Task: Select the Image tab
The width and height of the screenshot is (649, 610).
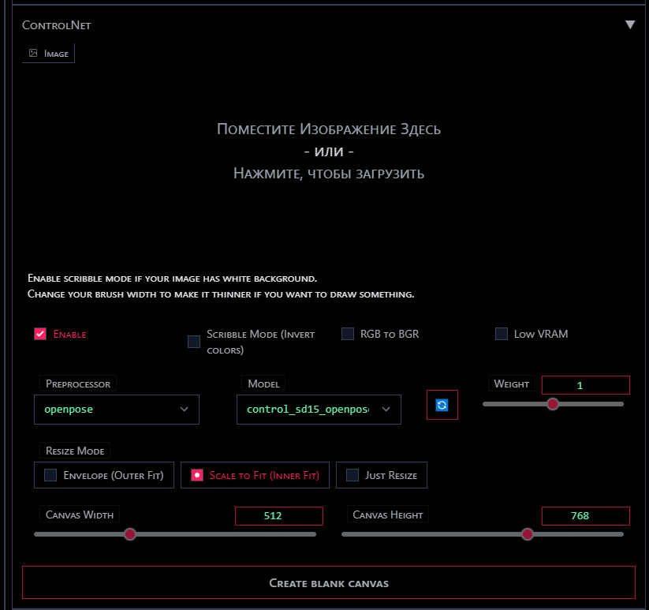Action: click(49, 54)
